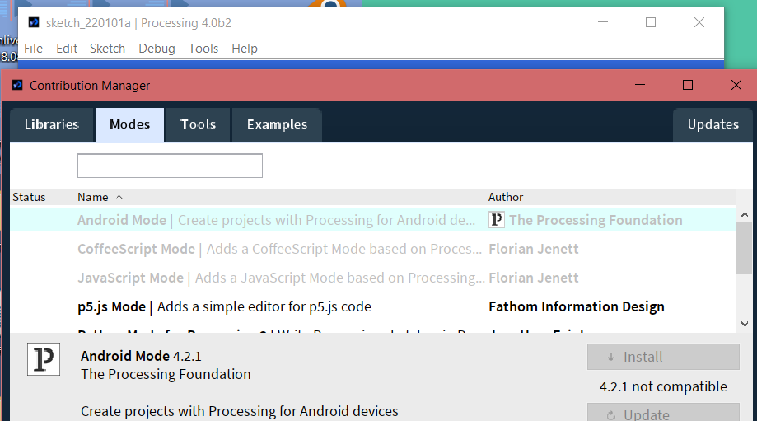Open the File menu in Processing window
This screenshot has height=421, width=757.
[33, 49]
